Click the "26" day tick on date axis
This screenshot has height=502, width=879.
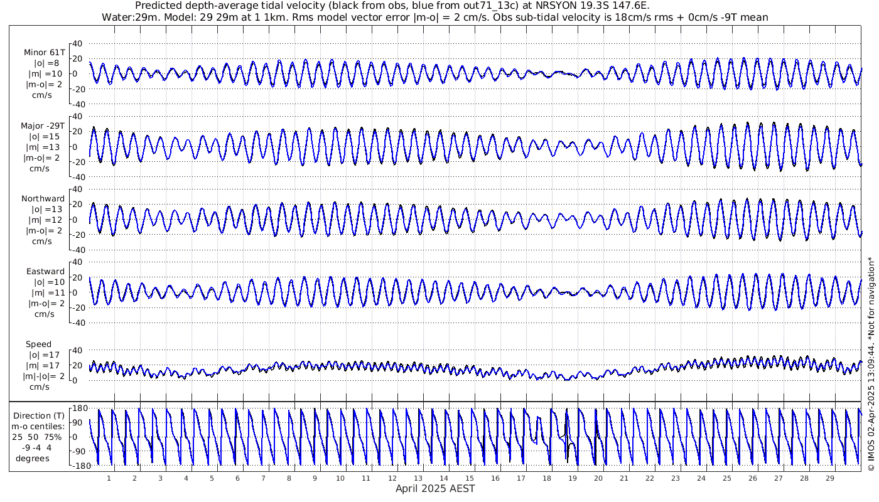tap(752, 478)
